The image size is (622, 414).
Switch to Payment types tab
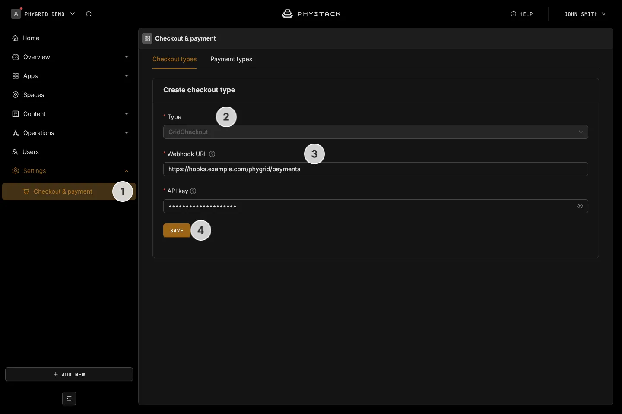coord(231,59)
